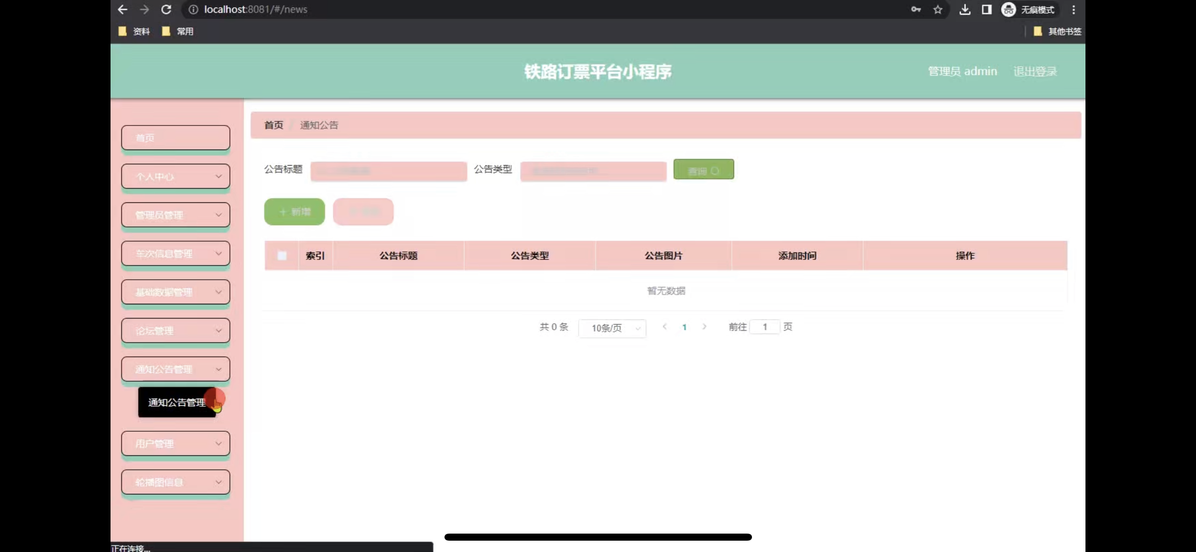1196x552 pixels.
Task: Click 退出登录 link in header
Action: 1035,71
